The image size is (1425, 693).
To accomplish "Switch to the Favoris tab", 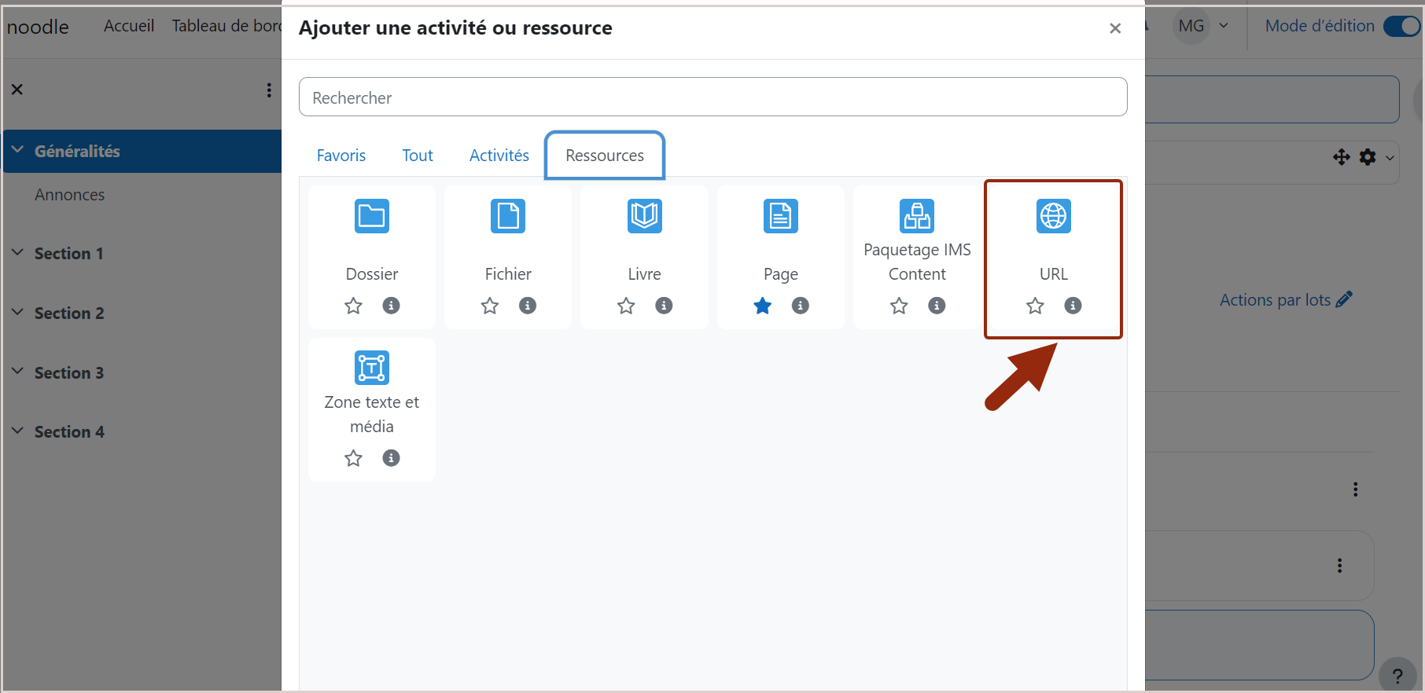I will pyautogui.click(x=341, y=156).
